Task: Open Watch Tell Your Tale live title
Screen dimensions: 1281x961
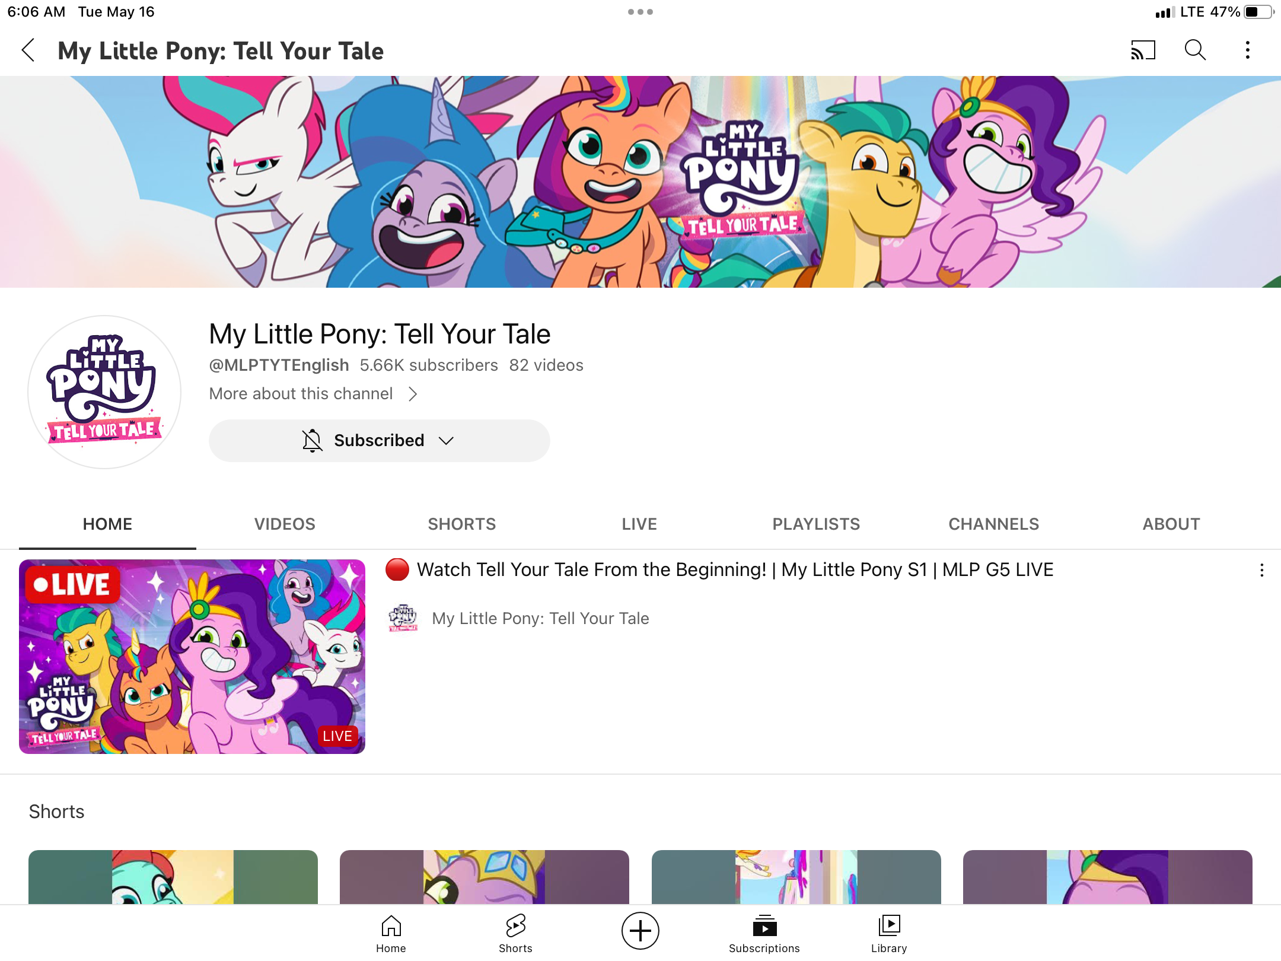Action: tap(735, 570)
